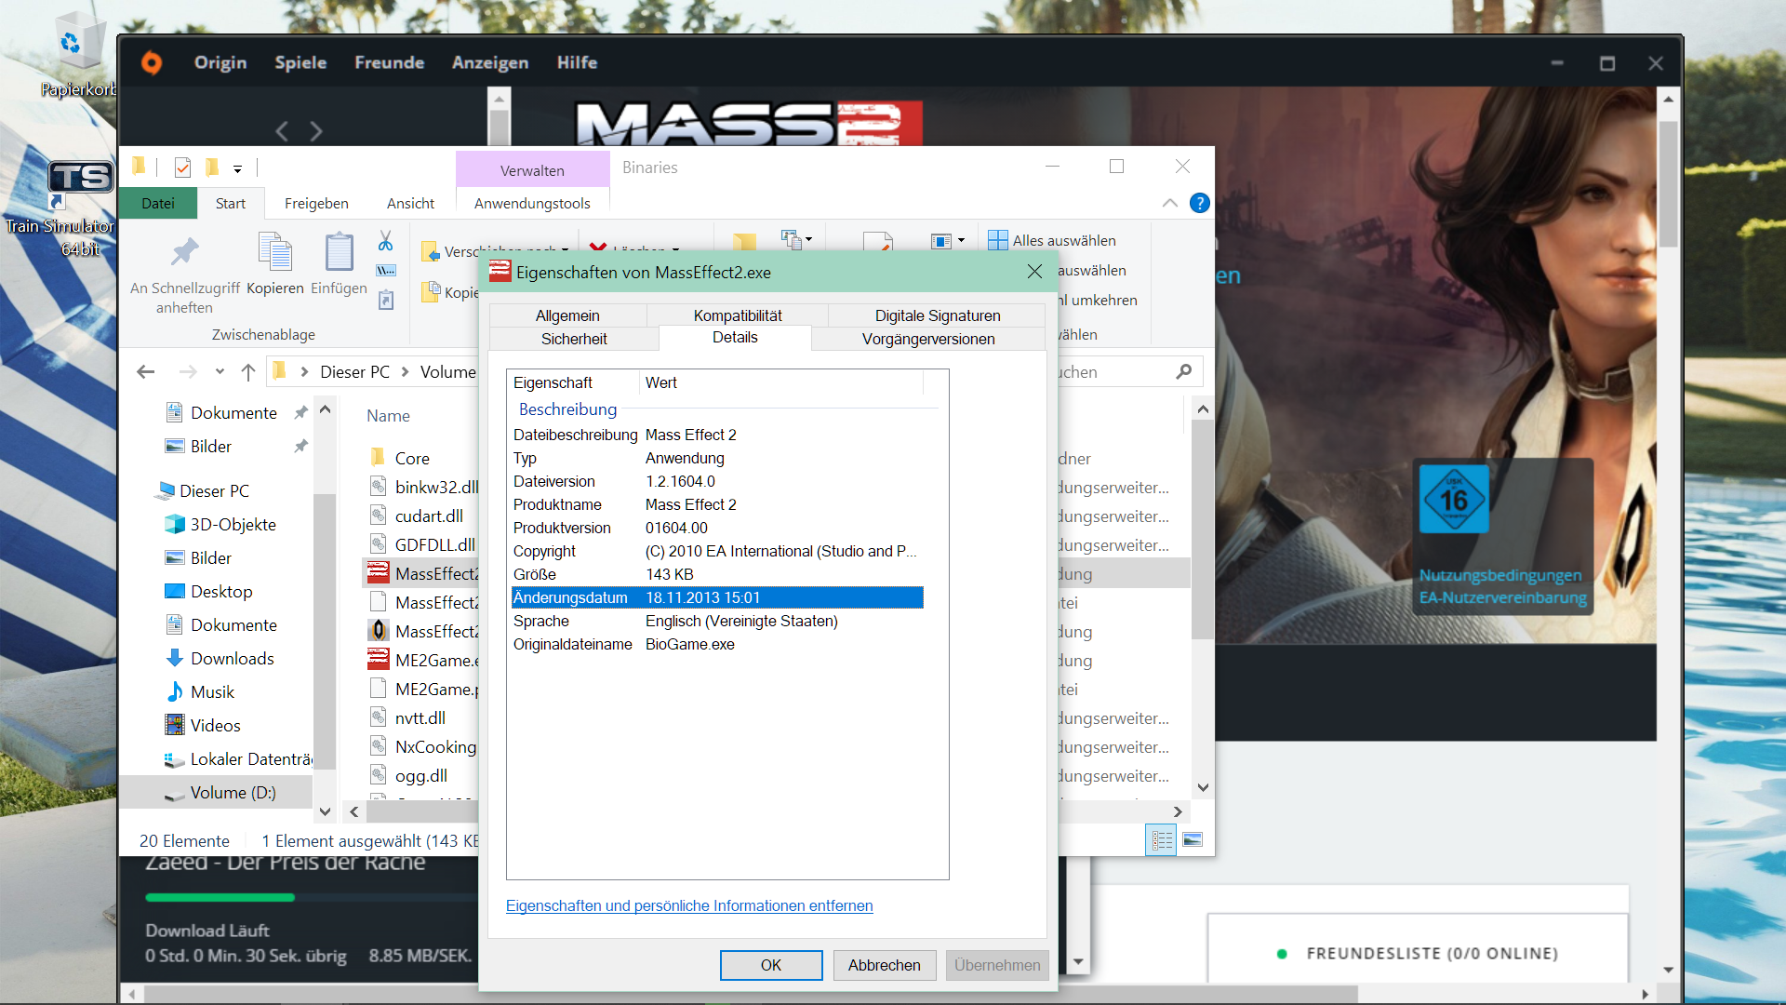Click the search magnifier icon in Explorer
The height and width of the screenshot is (1005, 1786).
pos(1183,372)
